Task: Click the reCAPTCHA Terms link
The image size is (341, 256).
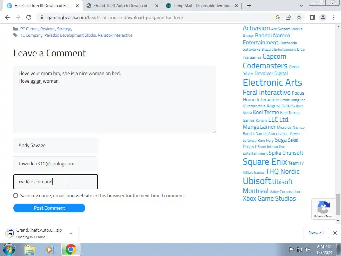Action: (329, 216)
